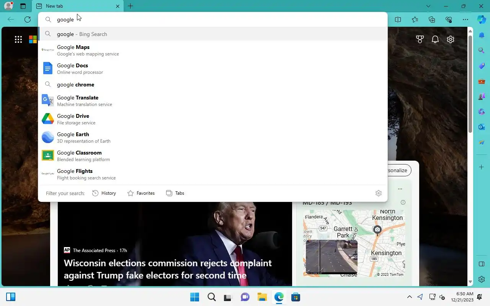Choose the Google Drive suggestion
Viewport: 490px width, 306px height.
tap(213, 119)
